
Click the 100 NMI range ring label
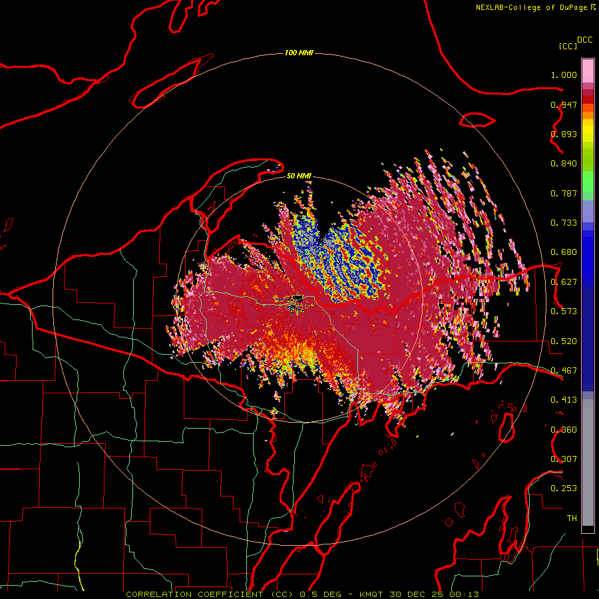(x=299, y=53)
